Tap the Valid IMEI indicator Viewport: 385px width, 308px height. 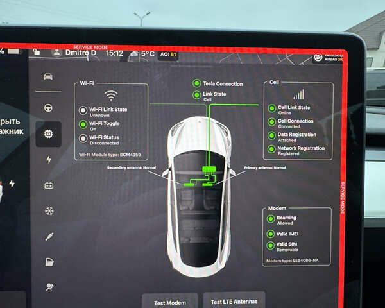[x=270, y=234]
